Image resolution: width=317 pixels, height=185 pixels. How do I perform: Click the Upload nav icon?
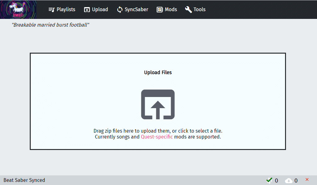coord(87,10)
